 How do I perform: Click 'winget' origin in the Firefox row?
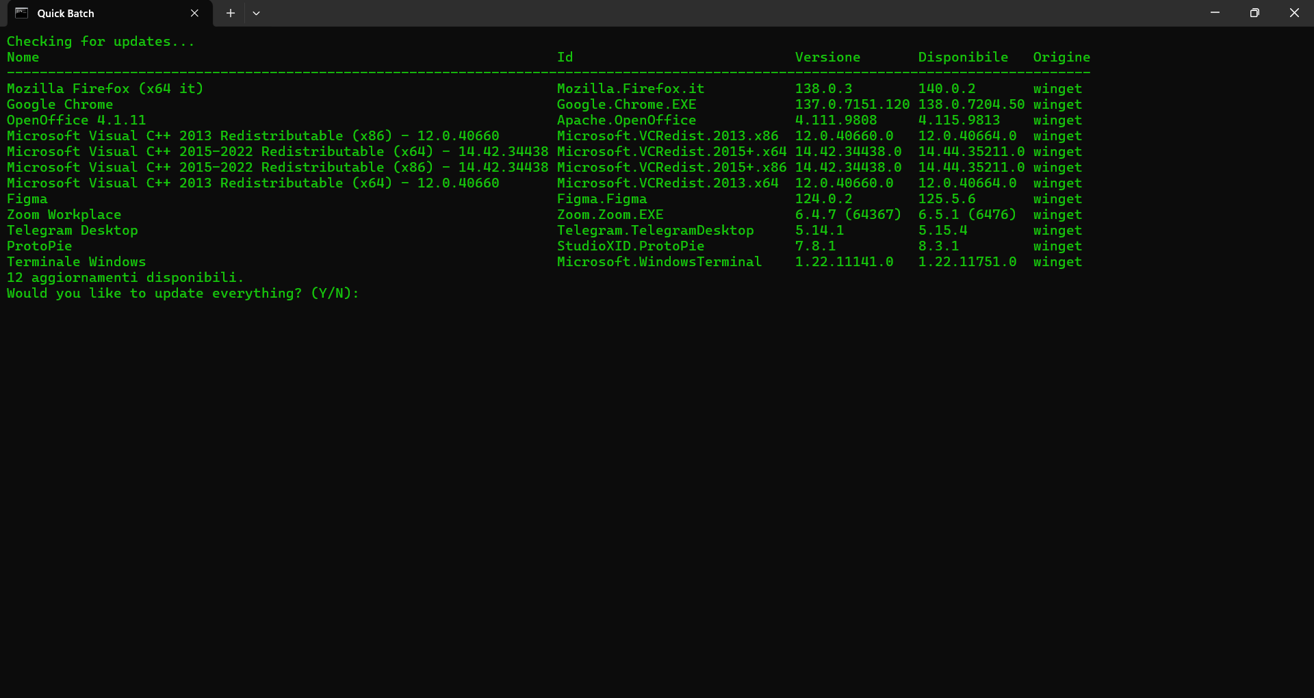point(1058,89)
